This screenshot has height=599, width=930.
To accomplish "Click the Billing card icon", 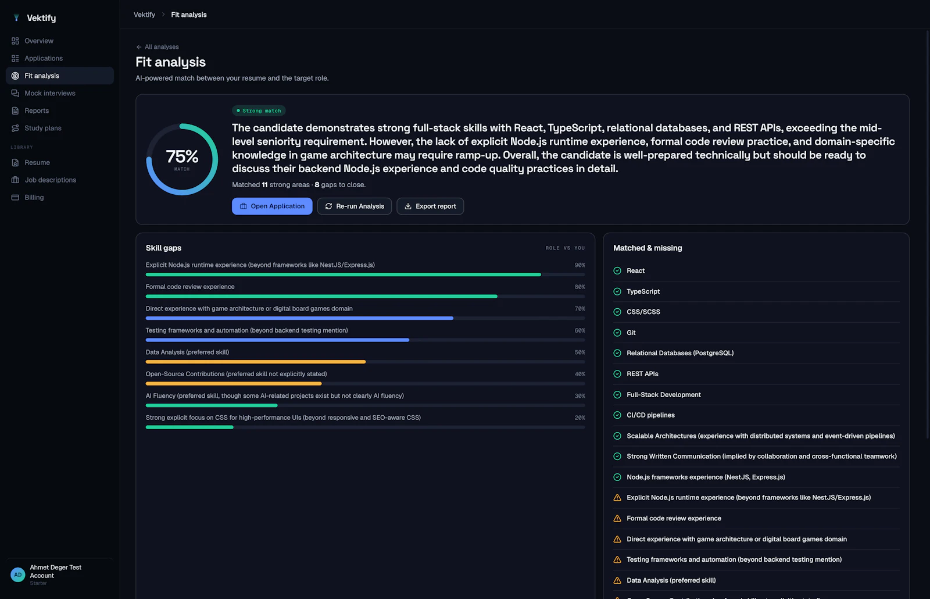I will pyautogui.click(x=15, y=197).
